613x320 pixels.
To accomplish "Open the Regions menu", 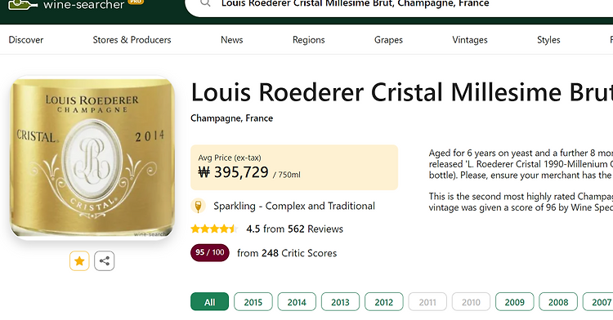I will pos(308,40).
